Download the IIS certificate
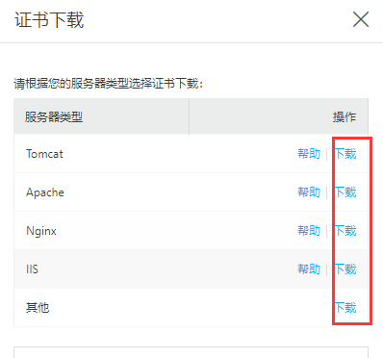 pyautogui.click(x=345, y=268)
